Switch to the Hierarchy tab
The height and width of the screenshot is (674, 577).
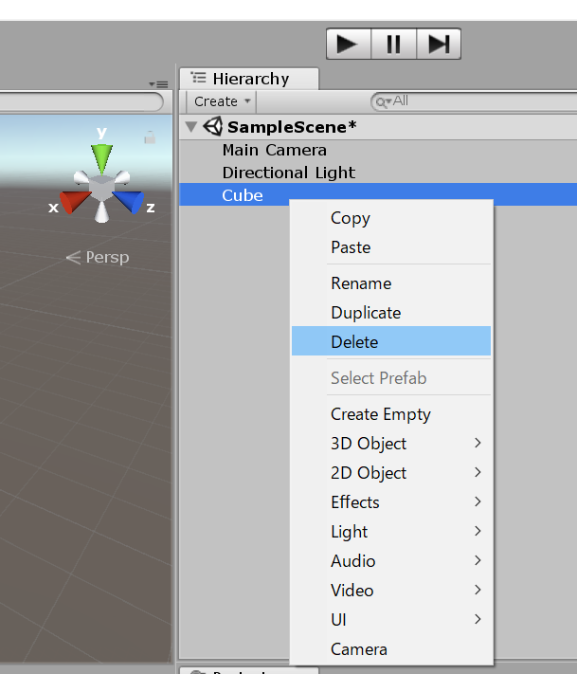[250, 79]
